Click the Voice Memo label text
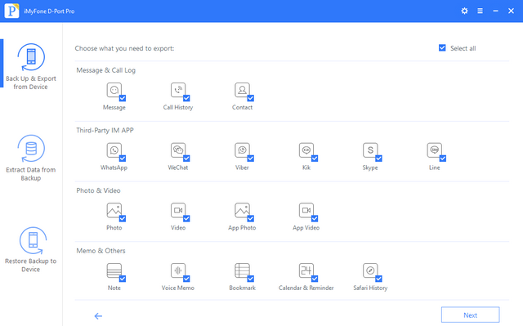The image size is (523, 326). pyautogui.click(x=178, y=288)
